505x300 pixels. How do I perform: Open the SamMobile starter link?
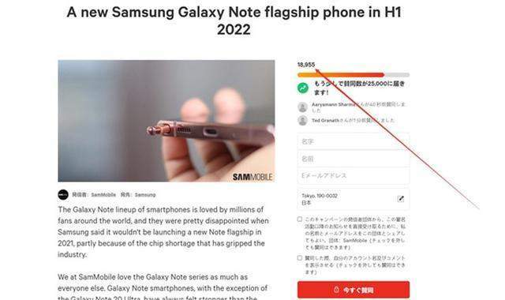103,195
